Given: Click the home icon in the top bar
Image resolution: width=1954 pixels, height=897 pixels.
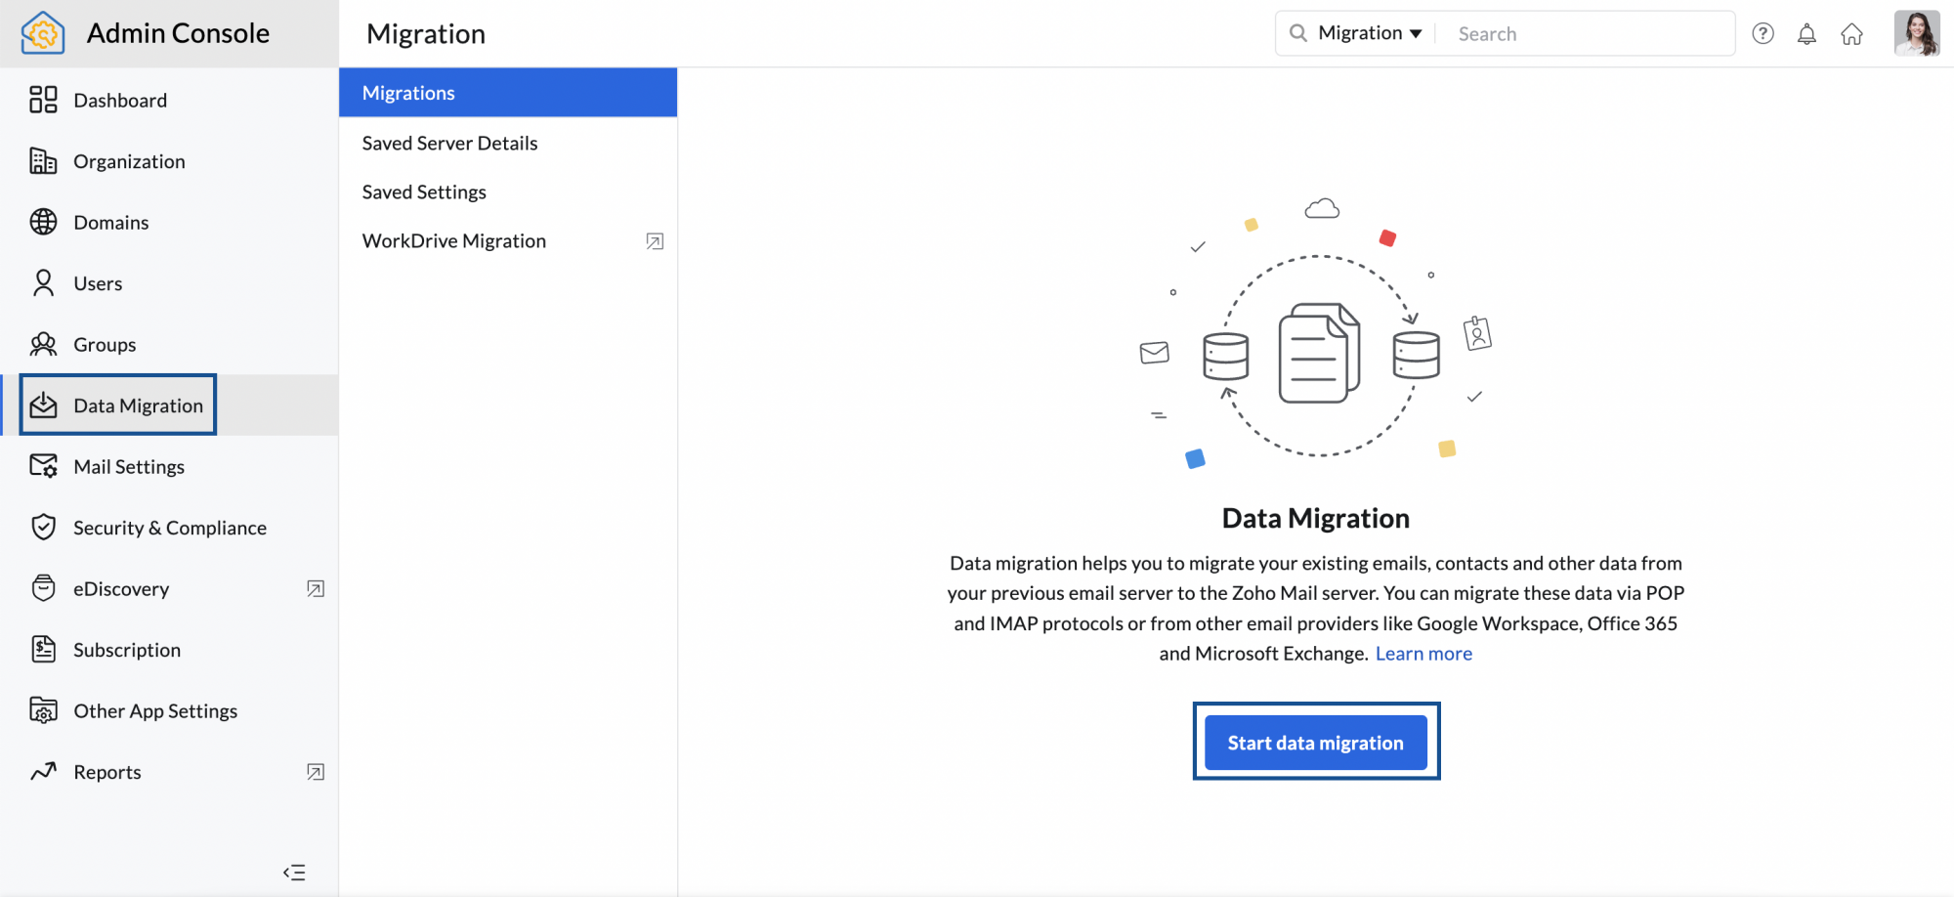Looking at the screenshot, I should 1852,33.
